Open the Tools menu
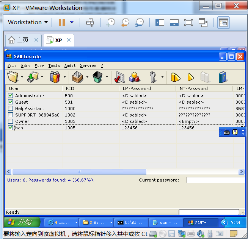The image size is (248, 239). (x=54, y=65)
